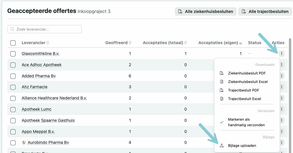Viewport: 293px width, 153px height.
Task: Open actions menu for Apotheek Spaarne Gasthuis
Action: point(282,120)
